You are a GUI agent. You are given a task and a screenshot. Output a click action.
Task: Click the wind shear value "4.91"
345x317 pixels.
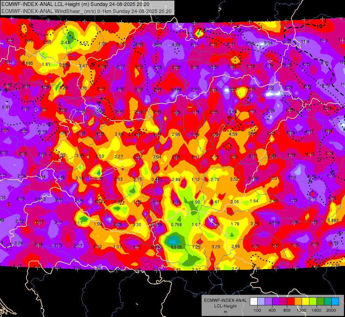(x=138, y=135)
